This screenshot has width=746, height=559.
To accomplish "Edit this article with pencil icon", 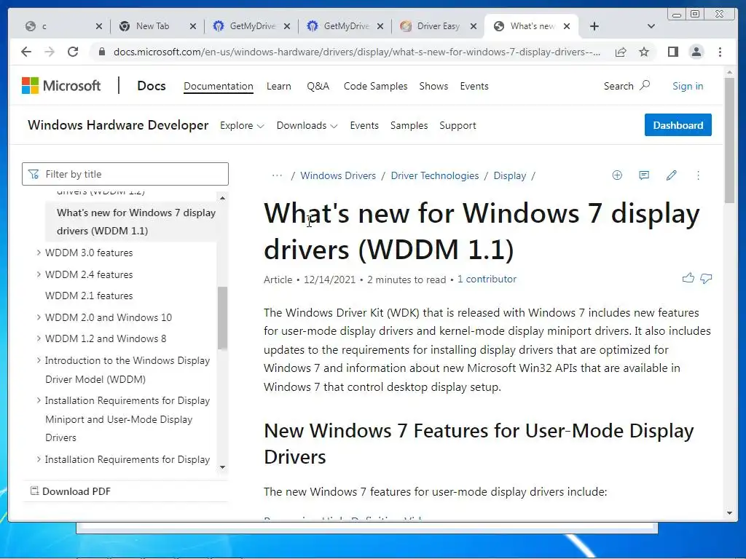I will (671, 175).
